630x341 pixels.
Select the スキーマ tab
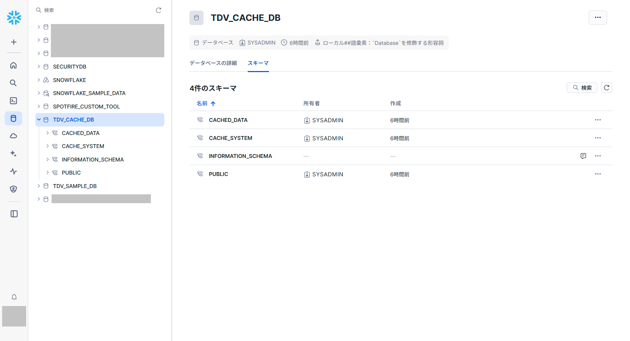258,63
